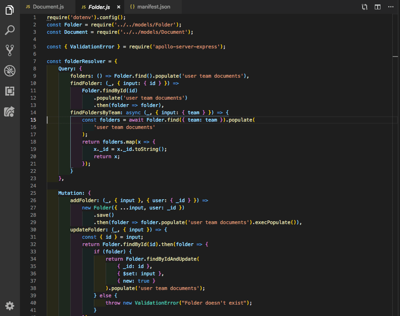The height and width of the screenshot is (316, 400).
Task: Open the Debug view bug icon
Action: click(x=10, y=71)
